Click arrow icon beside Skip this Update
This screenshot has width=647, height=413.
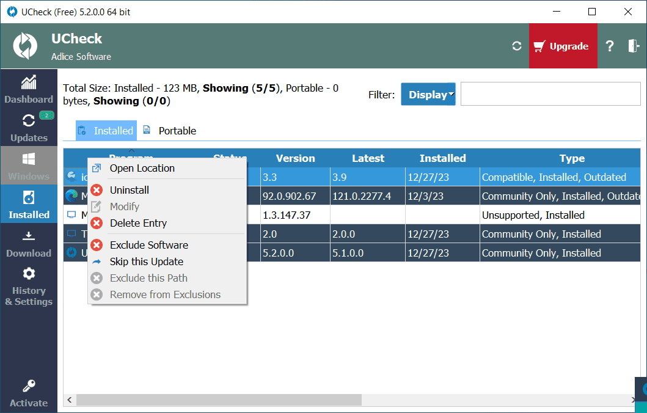(x=97, y=261)
